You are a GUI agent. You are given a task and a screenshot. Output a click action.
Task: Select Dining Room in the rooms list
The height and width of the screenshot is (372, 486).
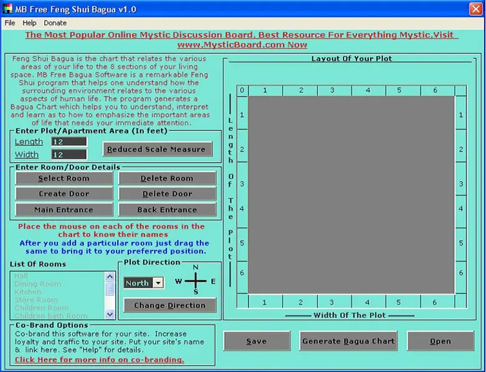tap(37, 284)
